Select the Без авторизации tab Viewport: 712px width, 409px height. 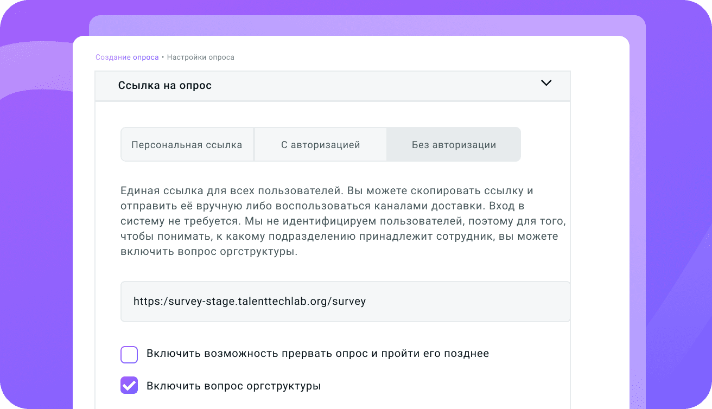click(454, 145)
